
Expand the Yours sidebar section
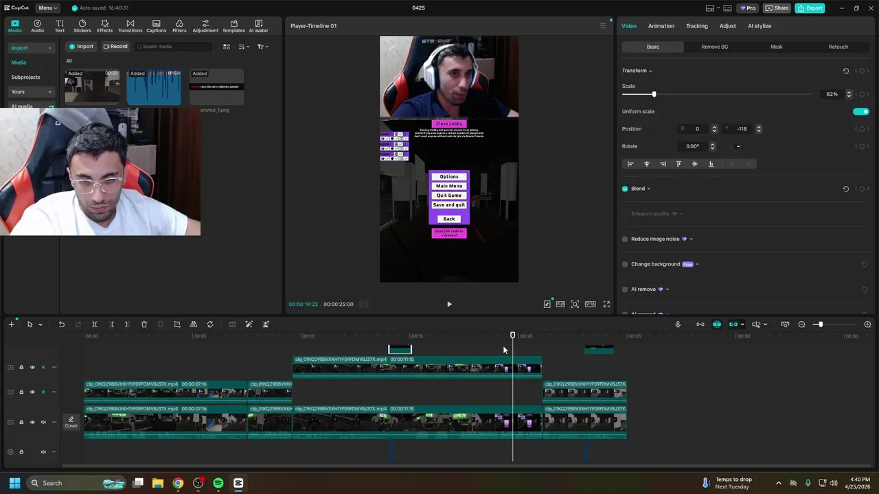49,92
